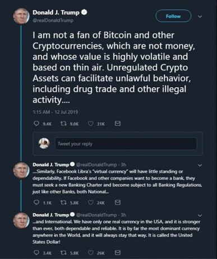
Task: Expand options chevron on the Libra tweet
Action: pos(200,165)
